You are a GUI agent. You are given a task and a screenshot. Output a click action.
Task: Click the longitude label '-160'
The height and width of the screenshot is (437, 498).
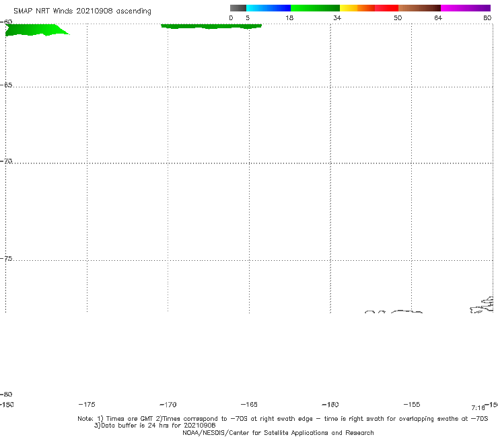click(330, 405)
